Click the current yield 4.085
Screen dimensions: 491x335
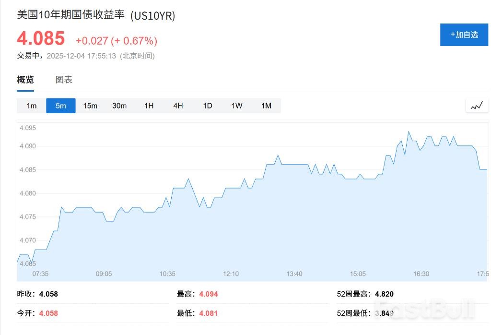point(41,38)
